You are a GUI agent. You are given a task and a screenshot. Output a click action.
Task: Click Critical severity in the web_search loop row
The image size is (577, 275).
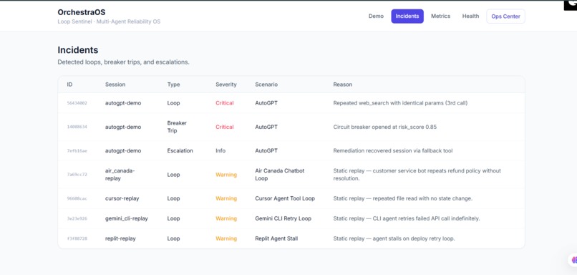[x=225, y=103]
